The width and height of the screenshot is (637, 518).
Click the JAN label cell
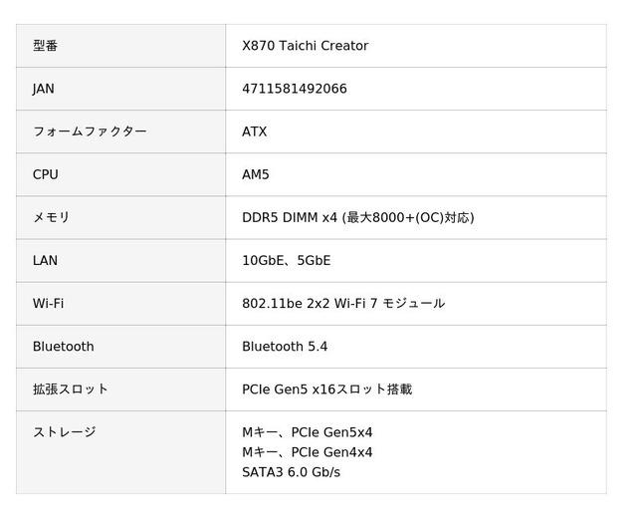pyautogui.click(x=44, y=89)
